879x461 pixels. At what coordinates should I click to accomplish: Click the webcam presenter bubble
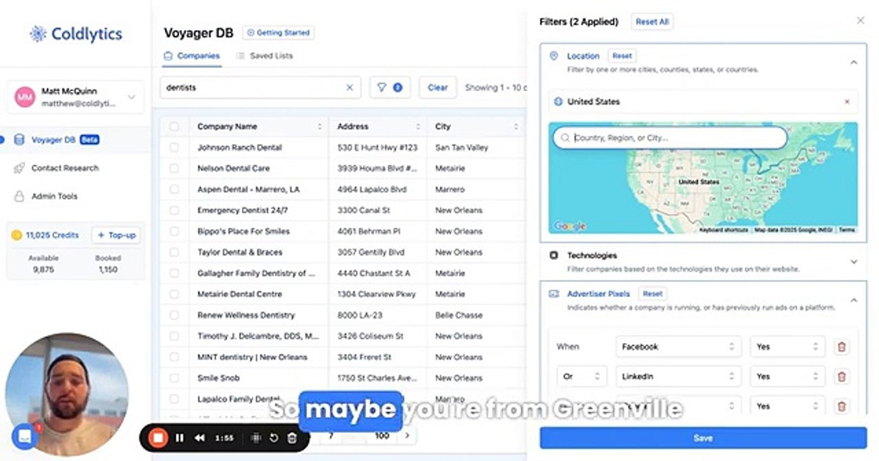click(x=67, y=393)
